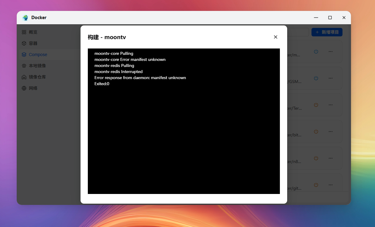Click the Docker whale logo in title bar
This screenshot has width=375, height=227.
point(25,18)
